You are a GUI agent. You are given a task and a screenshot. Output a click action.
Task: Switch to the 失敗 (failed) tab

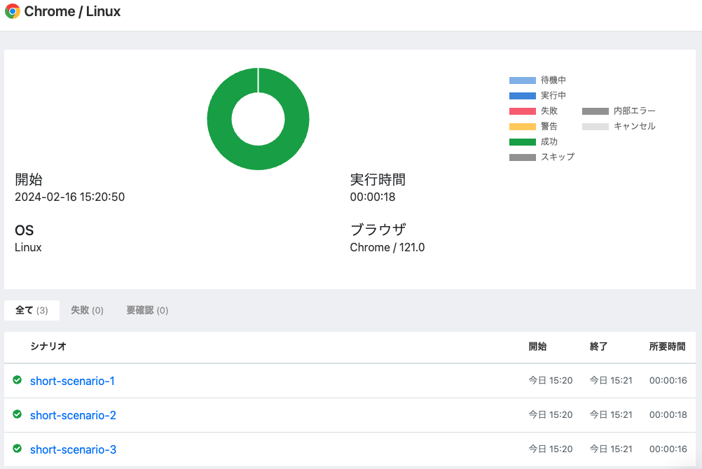pyautogui.click(x=87, y=310)
